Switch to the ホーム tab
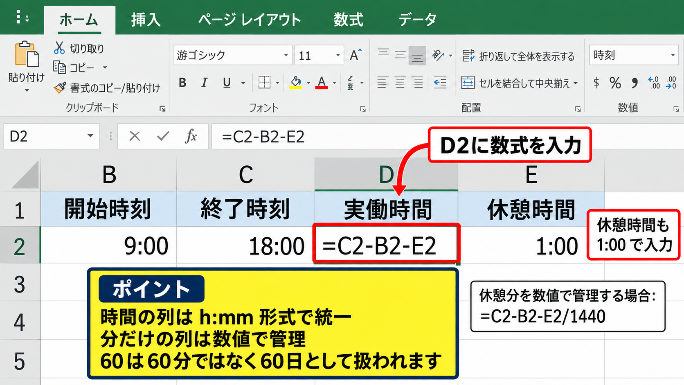Image resolution: width=684 pixels, height=385 pixels. pyautogui.click(x=79, y=20)
